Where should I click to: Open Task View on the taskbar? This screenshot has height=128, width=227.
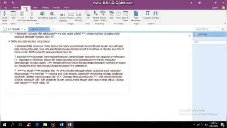[x=20, y=125]
